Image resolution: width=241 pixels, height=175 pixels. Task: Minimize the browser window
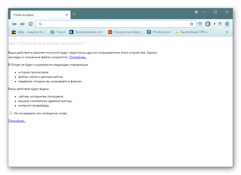[204, 12]
